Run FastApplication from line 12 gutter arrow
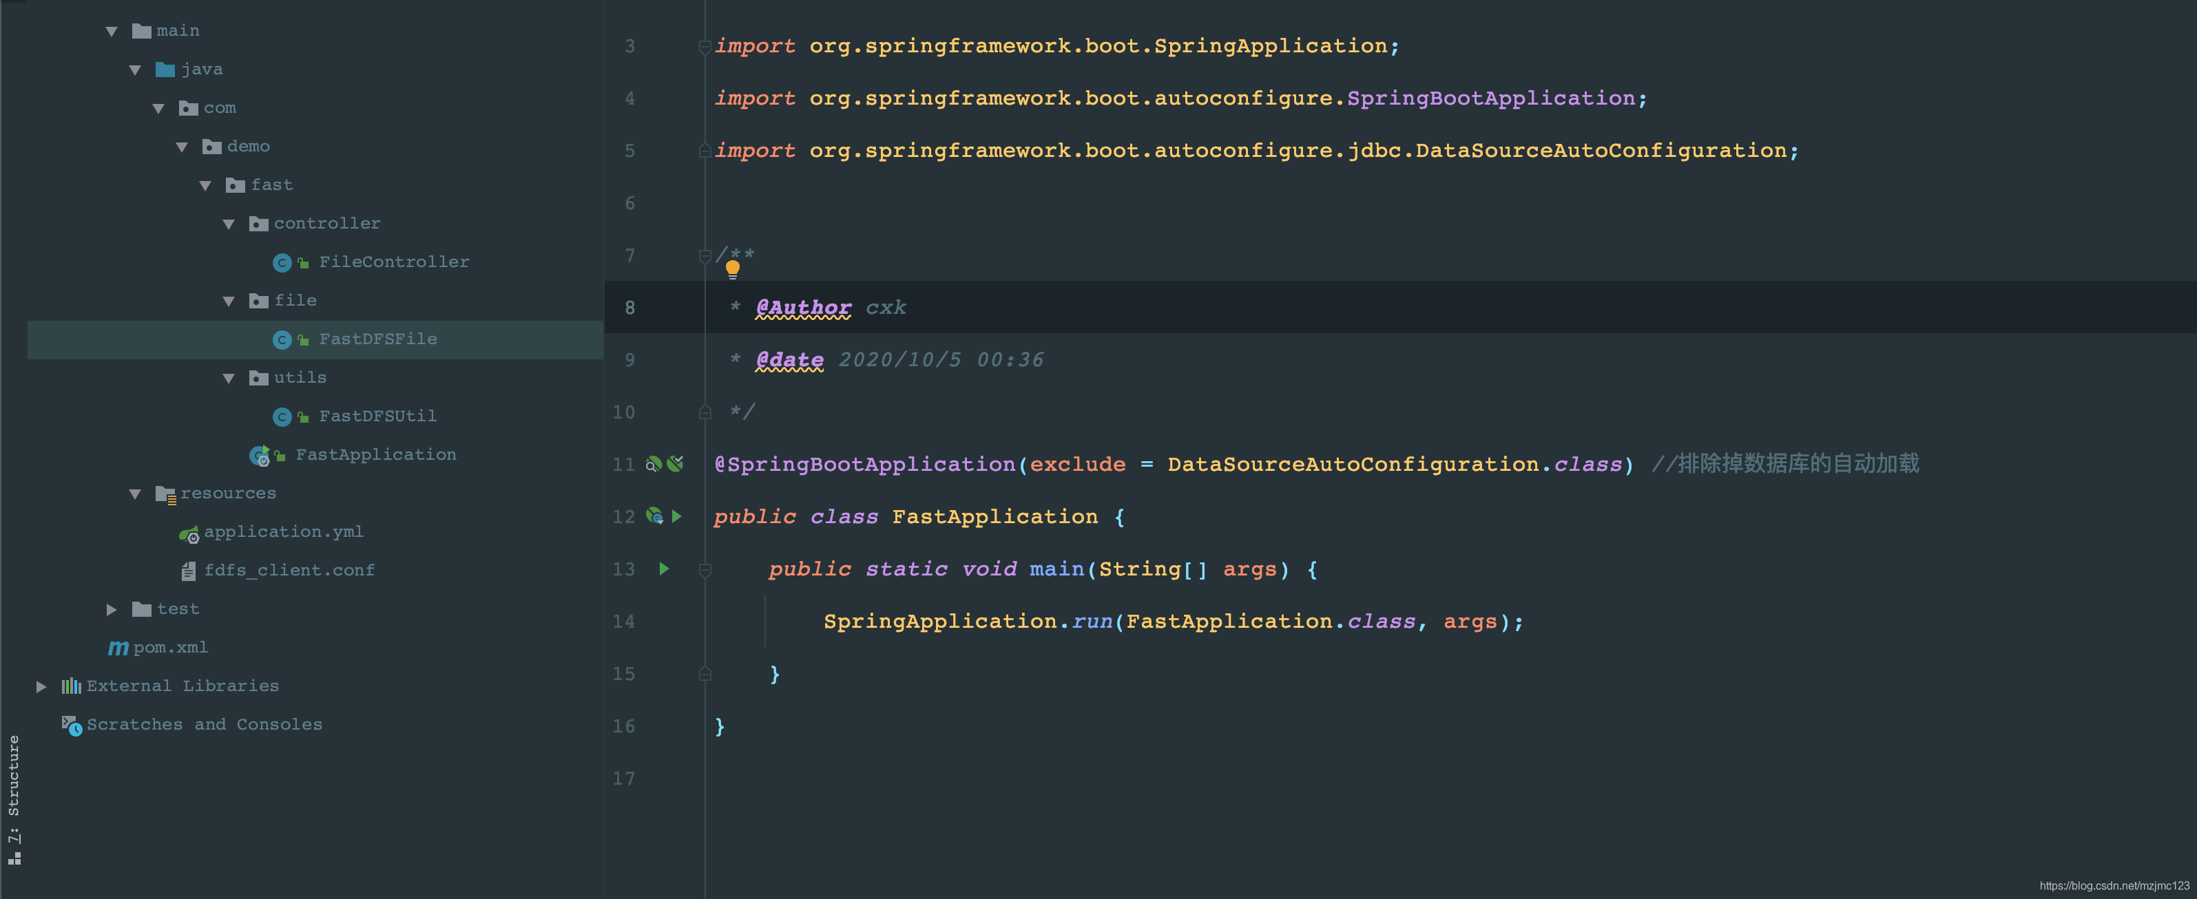 677,516
